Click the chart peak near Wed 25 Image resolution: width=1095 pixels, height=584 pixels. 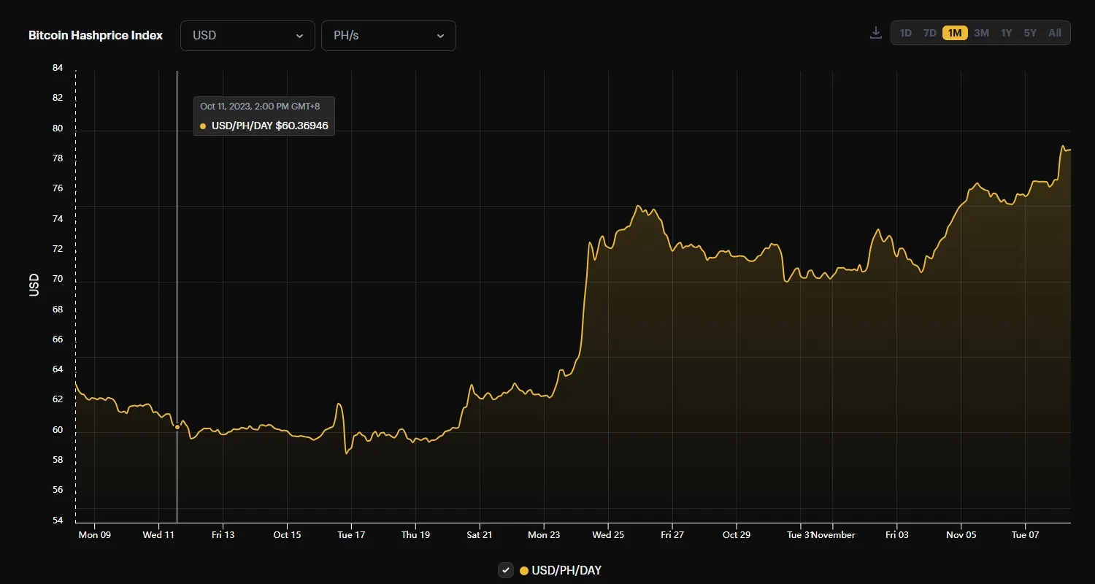[639, 207]
